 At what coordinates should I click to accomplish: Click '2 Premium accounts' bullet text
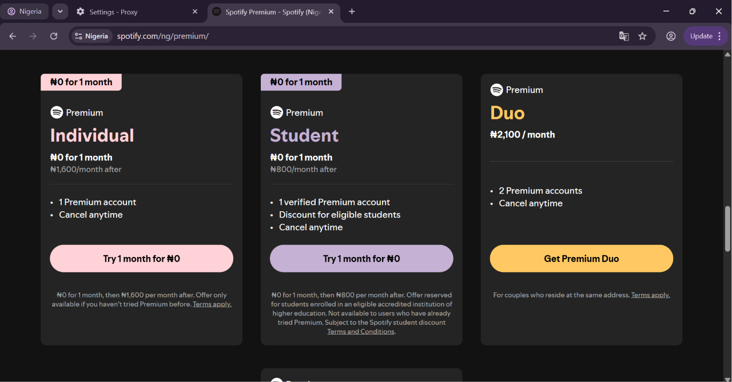pos(540,191)
